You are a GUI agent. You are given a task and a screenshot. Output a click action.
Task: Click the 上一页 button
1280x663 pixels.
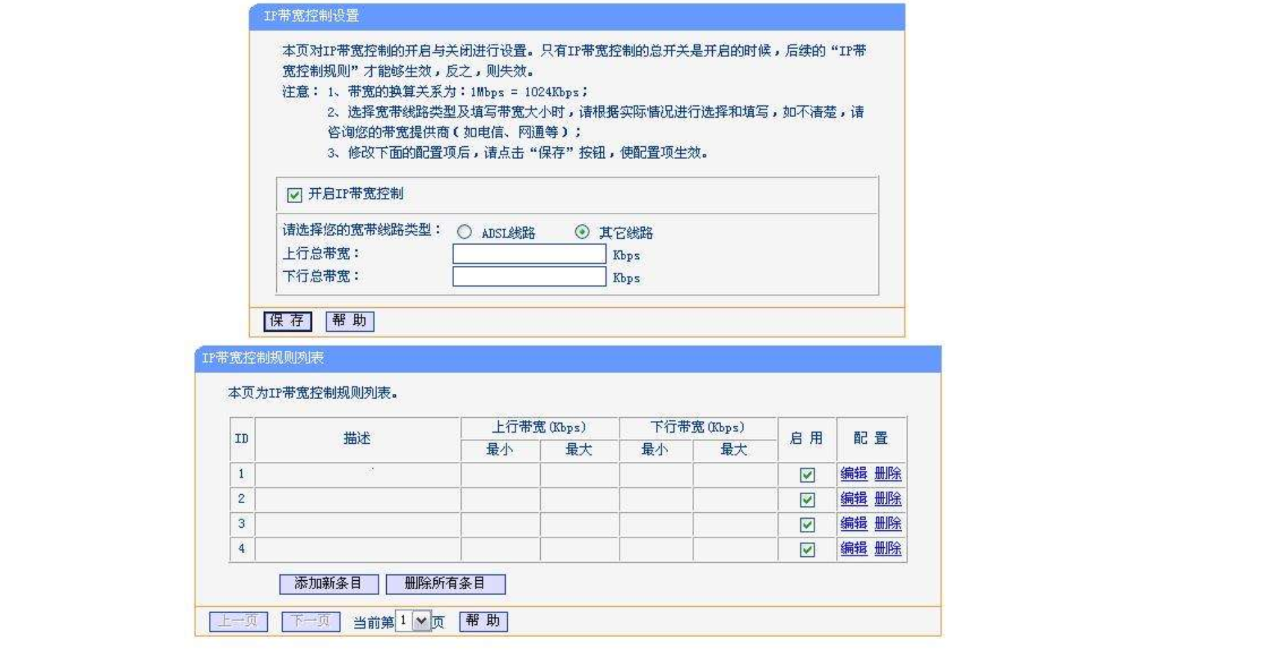click(x=239, y=622)
